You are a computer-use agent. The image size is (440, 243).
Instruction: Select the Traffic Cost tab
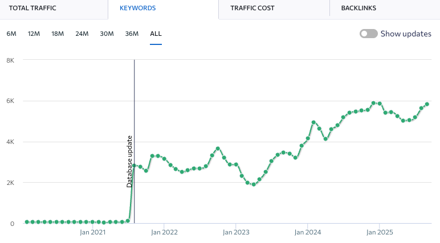click(252, 9)
